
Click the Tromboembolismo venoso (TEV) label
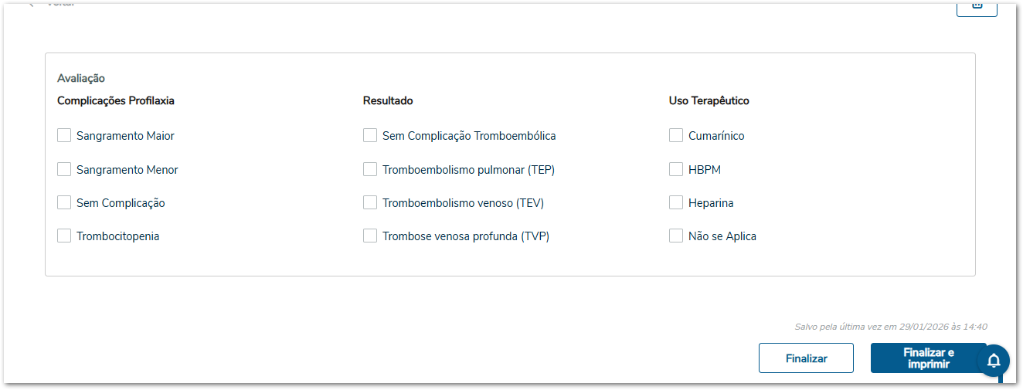tap(463, 203)
